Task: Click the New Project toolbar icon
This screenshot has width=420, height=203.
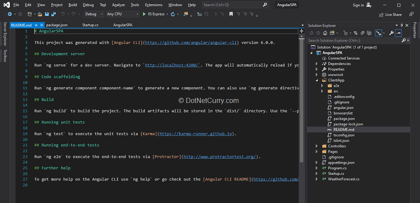Action: 30,14
